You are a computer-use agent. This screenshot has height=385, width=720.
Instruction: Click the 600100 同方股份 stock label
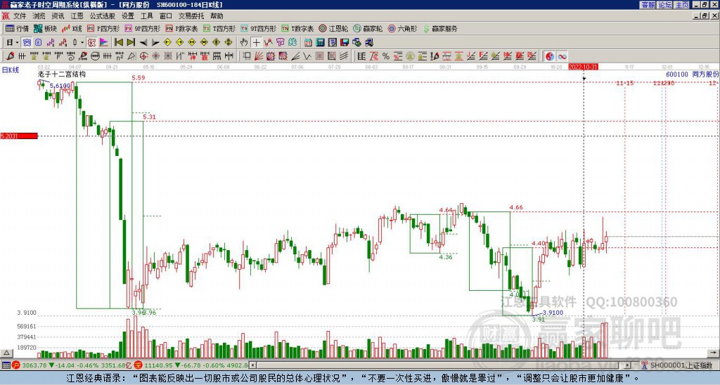693,74
